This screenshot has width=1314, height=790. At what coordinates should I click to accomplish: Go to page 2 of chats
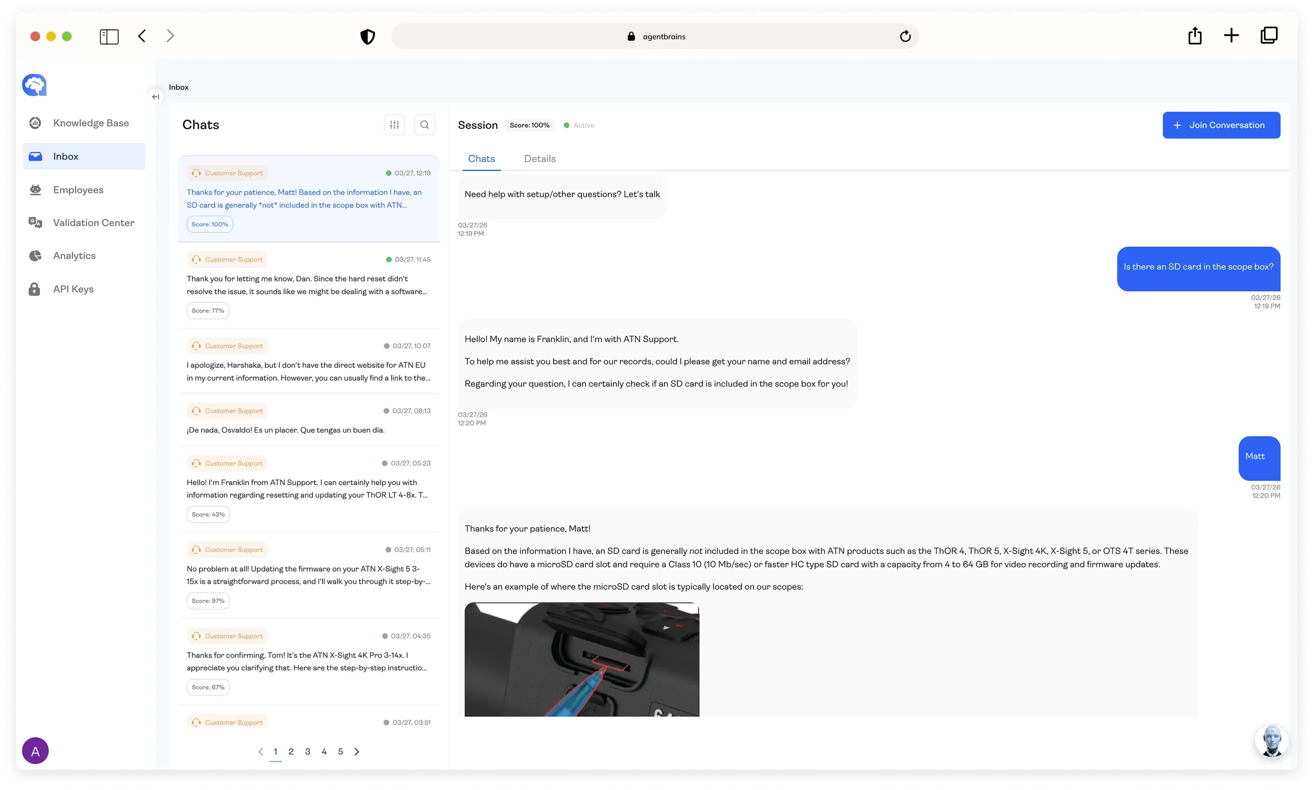pos(291,751)
